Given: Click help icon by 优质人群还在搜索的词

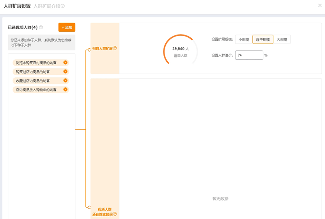Looking at the screenshot, I should (115, 214).
